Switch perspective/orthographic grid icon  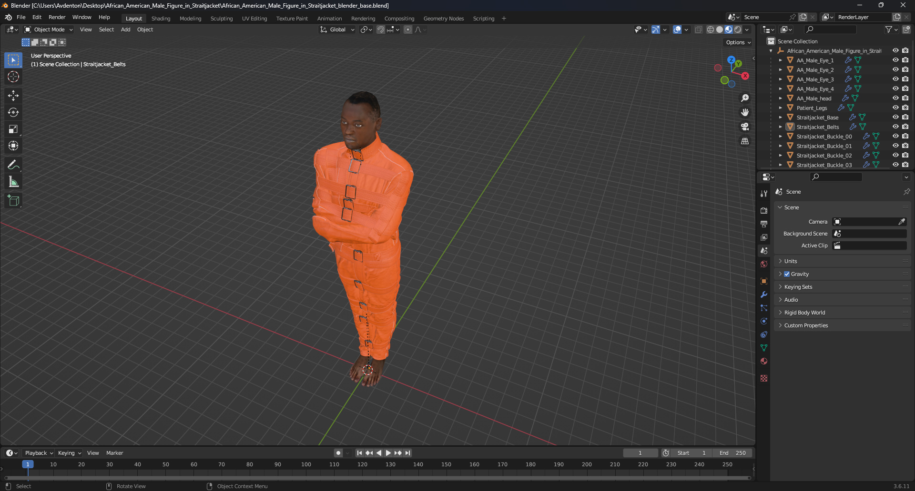click(745, 141)
